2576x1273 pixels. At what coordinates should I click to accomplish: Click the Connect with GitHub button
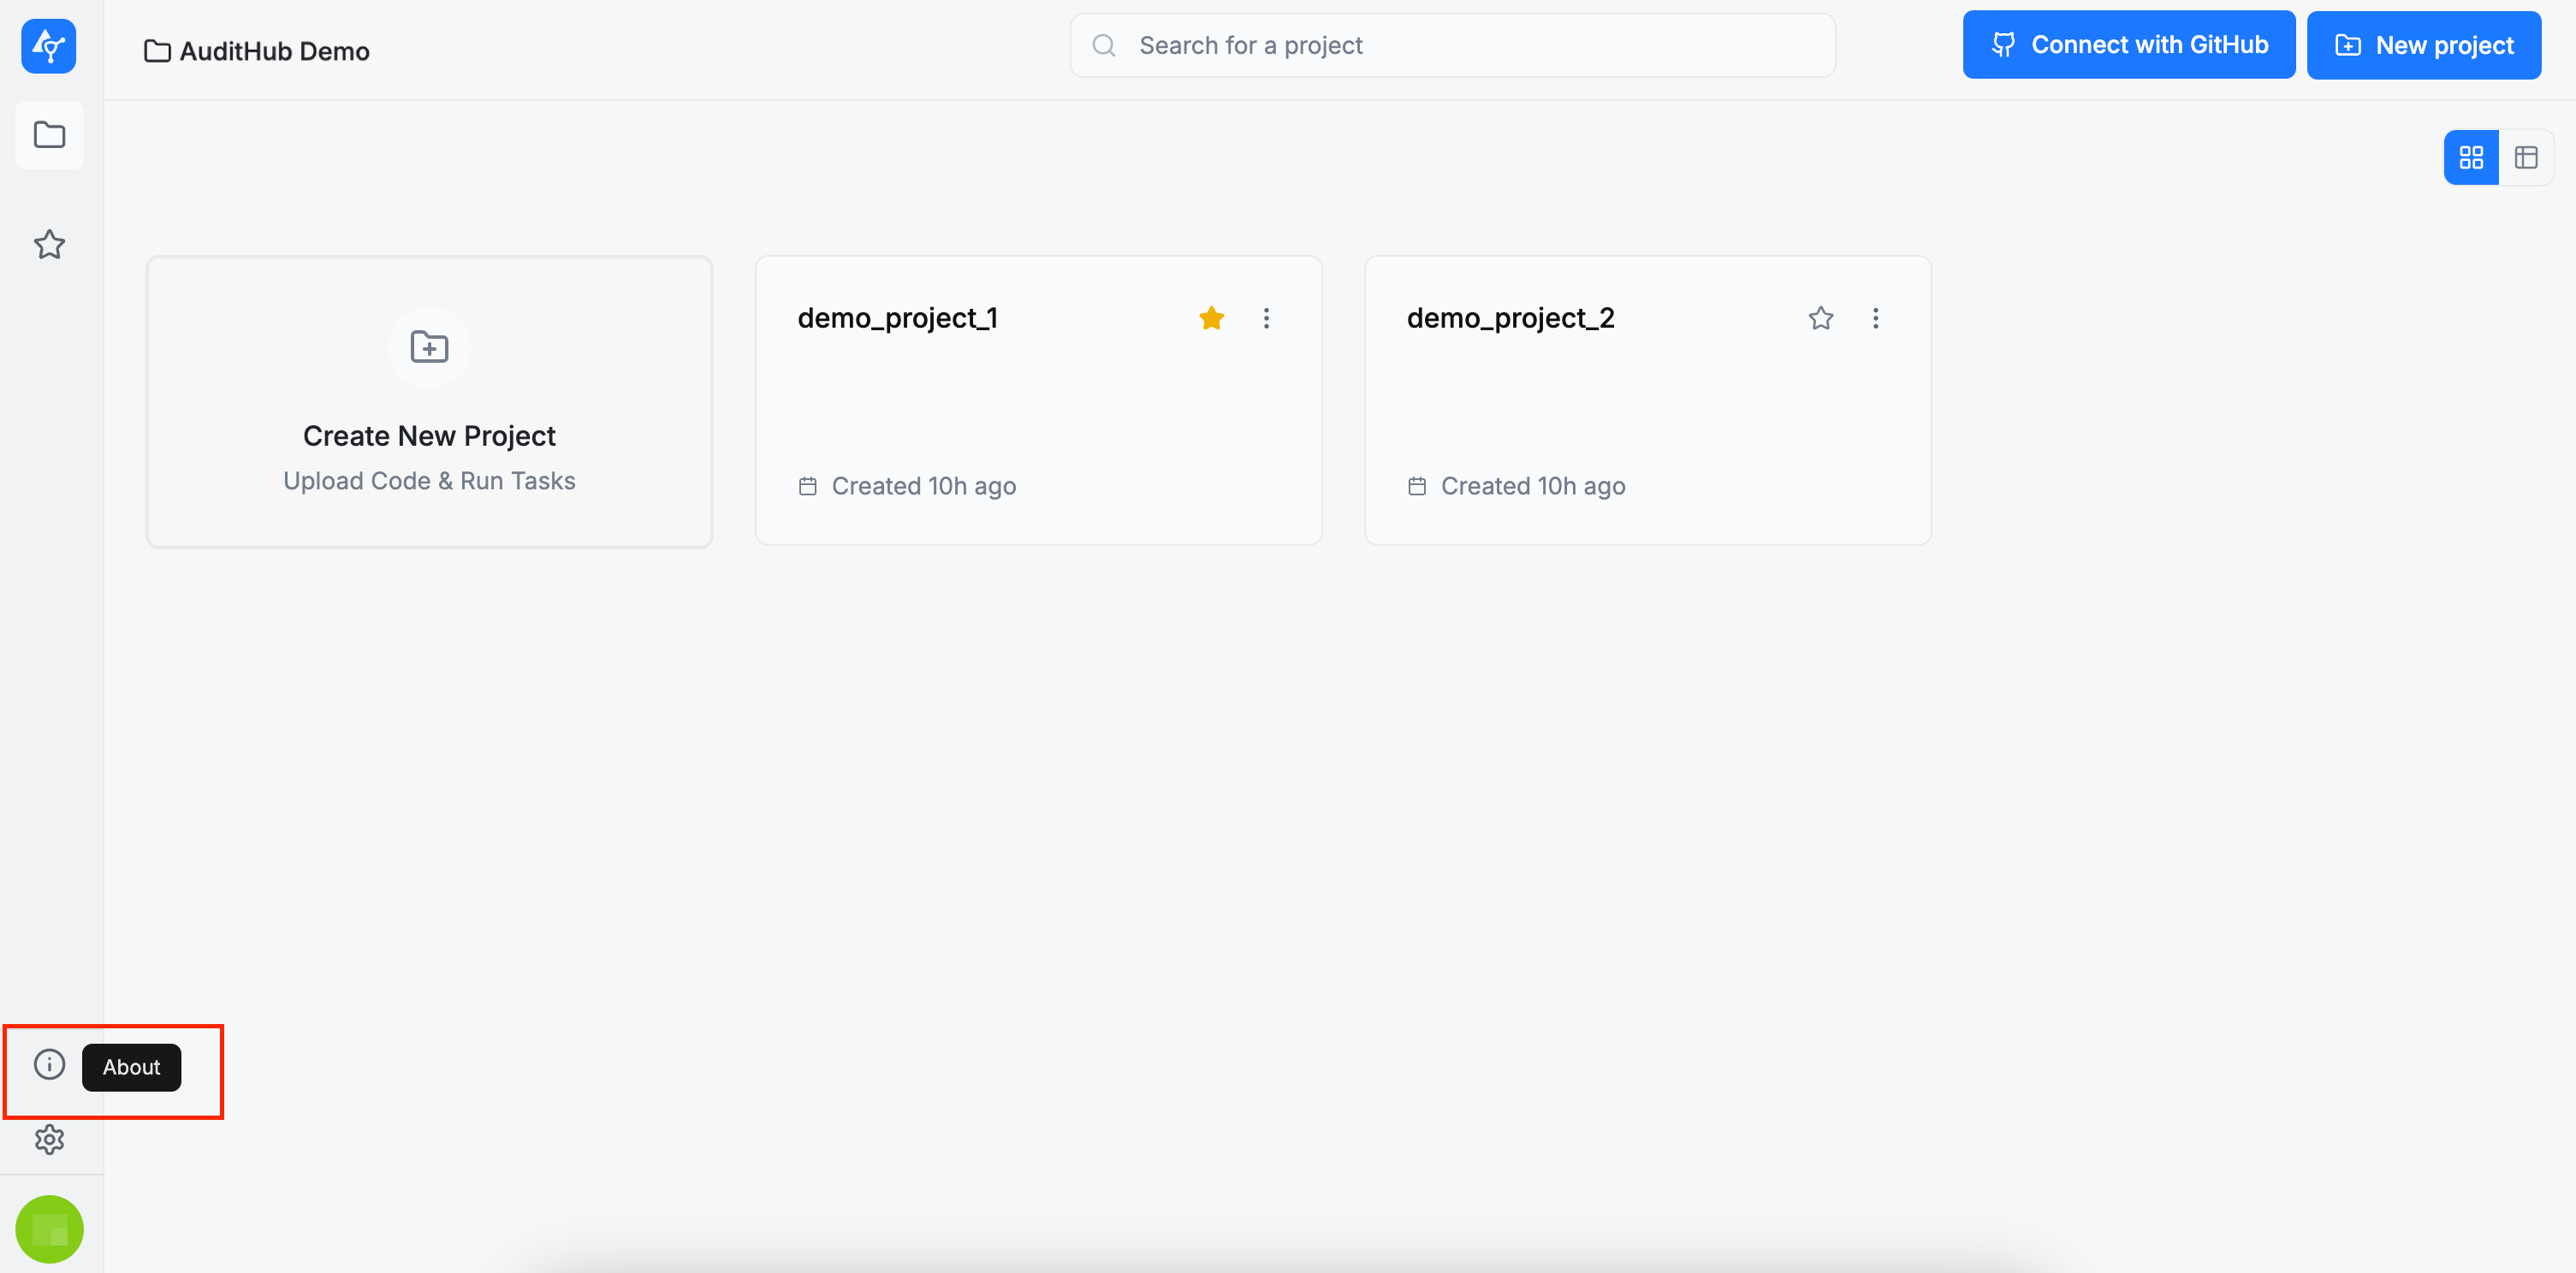coord(2128,45)
